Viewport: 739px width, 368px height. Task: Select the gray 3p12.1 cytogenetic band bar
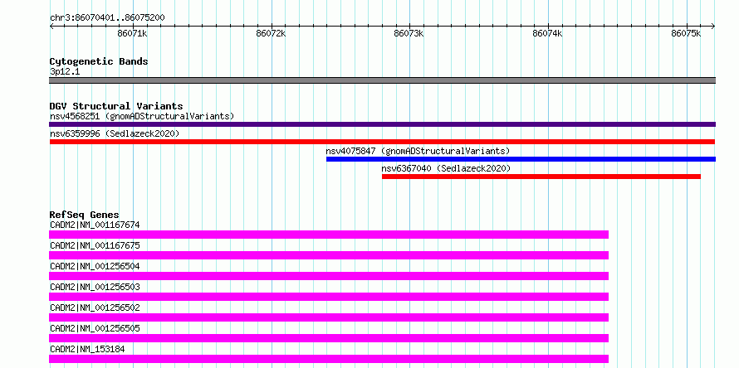click(382, 80)
